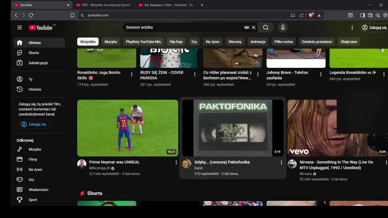This screenshot has height=218, width=388.
Task: Open Na żywo under Odkrywaj in sidebar
Action: pos(39,170)
